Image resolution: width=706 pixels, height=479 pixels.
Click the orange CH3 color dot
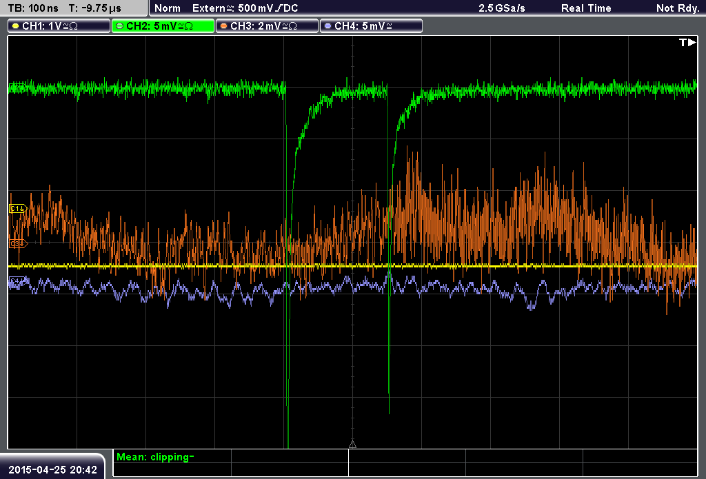pyautogui.click(x=224, y=26)
